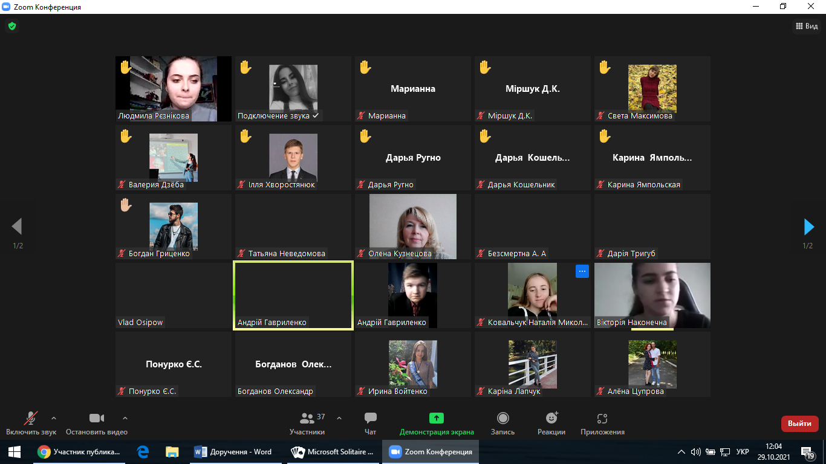Screen dimensions: 826x464
Task: Go to next page with right arrow
Action: pos(808,227)
